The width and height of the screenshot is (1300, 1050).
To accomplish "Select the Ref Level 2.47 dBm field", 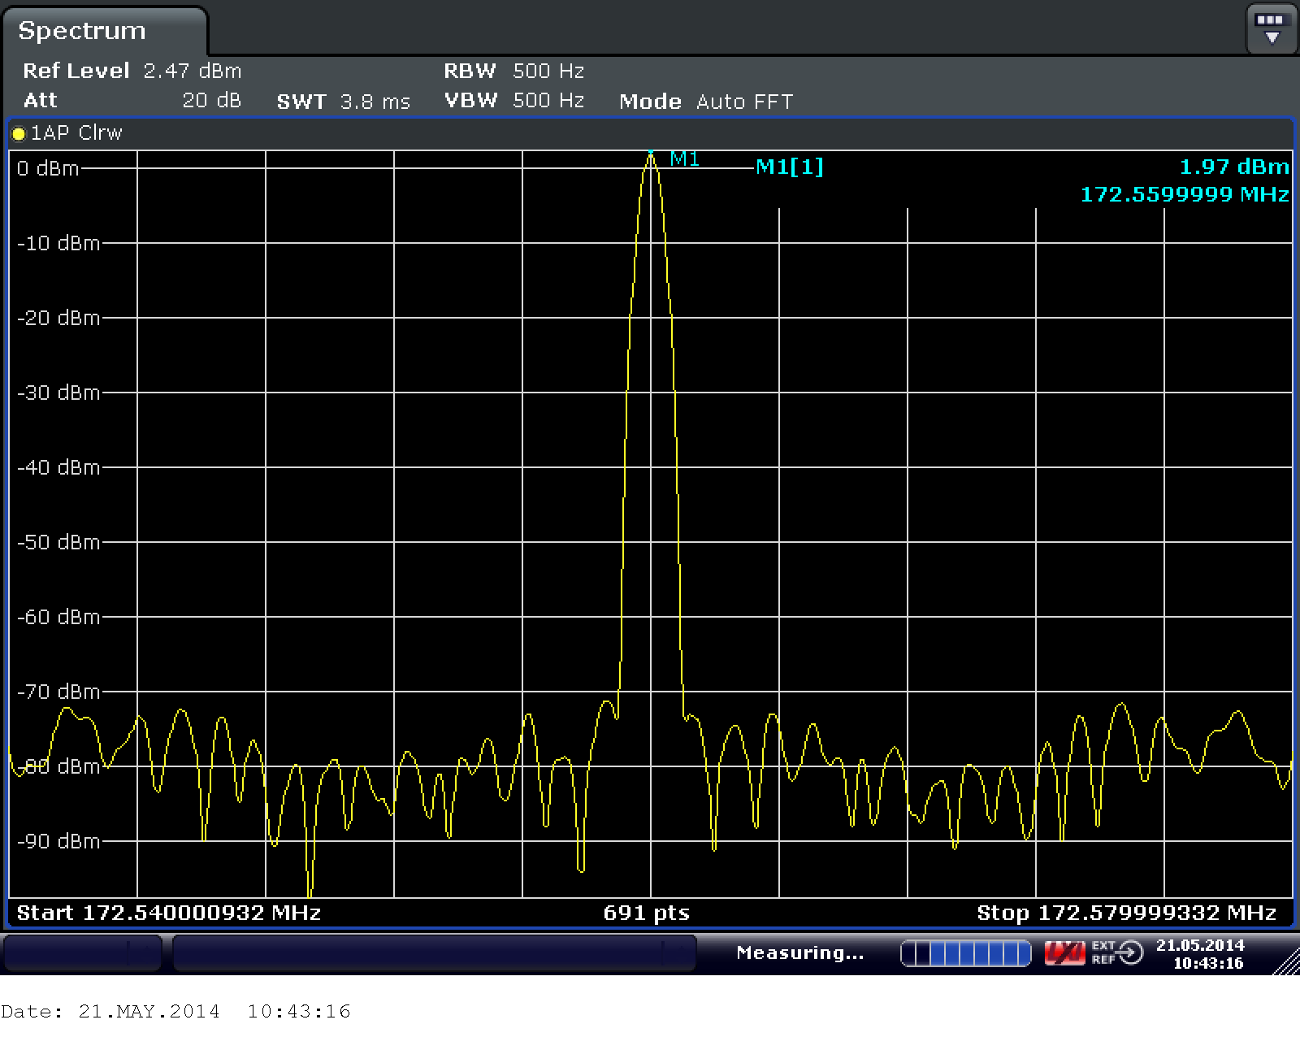I will (132, 71).
